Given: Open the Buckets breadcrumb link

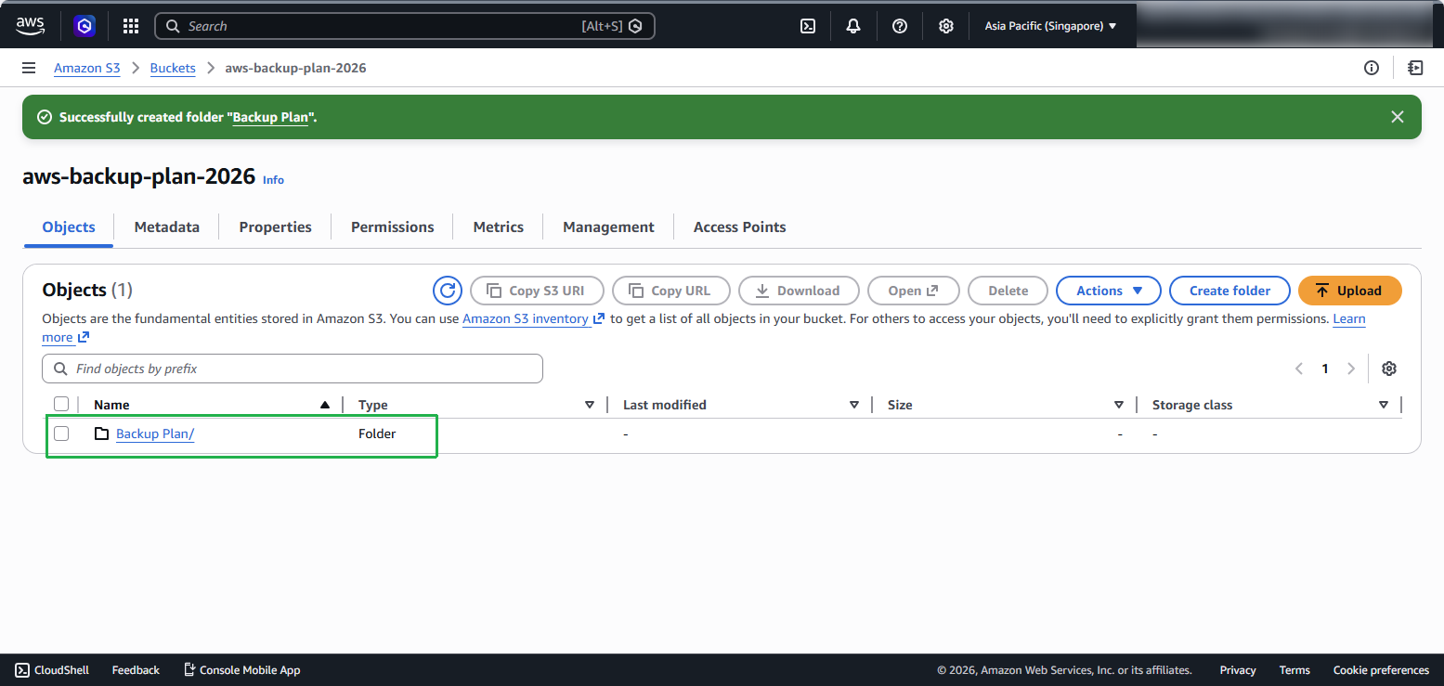Looking at the screenshot, I should (173, 68).
